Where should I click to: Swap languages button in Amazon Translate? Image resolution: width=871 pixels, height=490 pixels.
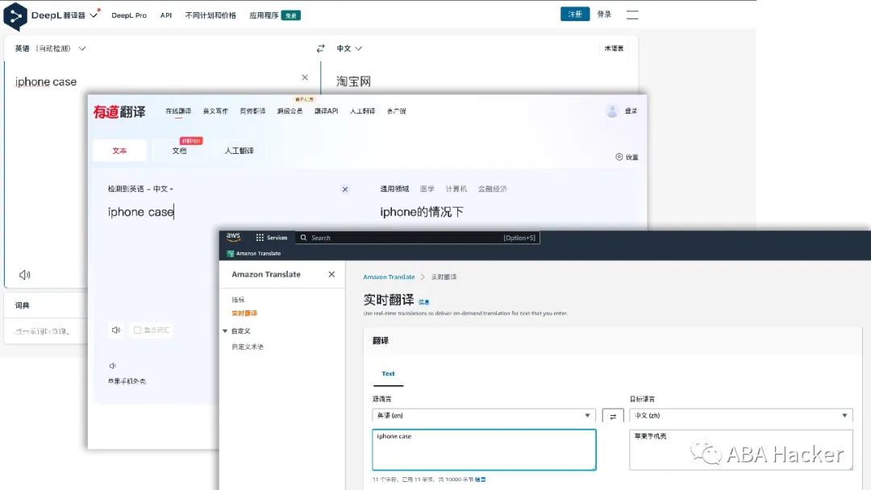click(613, 416)
